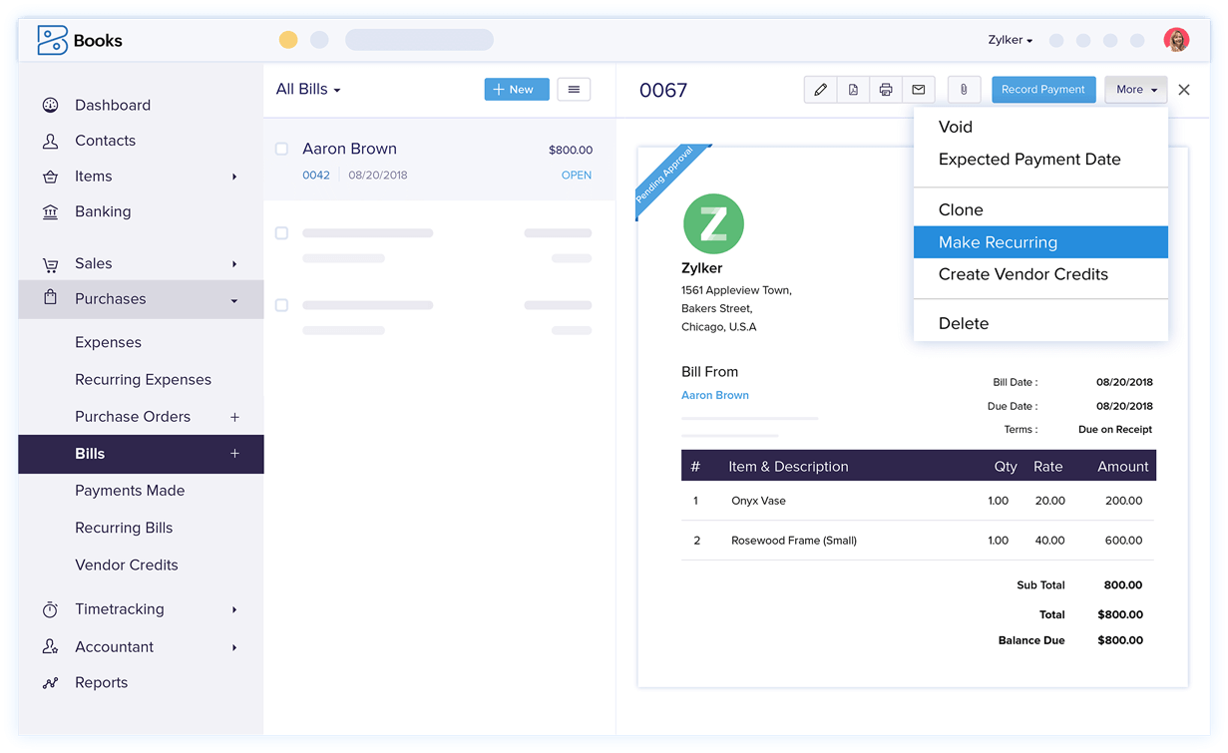The width and height of the screenshot is (1228, 753).
Task: Toggle the More dropdown button
Action: coord(1136,90)
